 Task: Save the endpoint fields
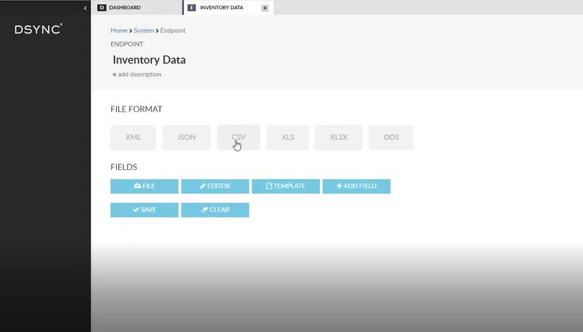pos(144,210)
